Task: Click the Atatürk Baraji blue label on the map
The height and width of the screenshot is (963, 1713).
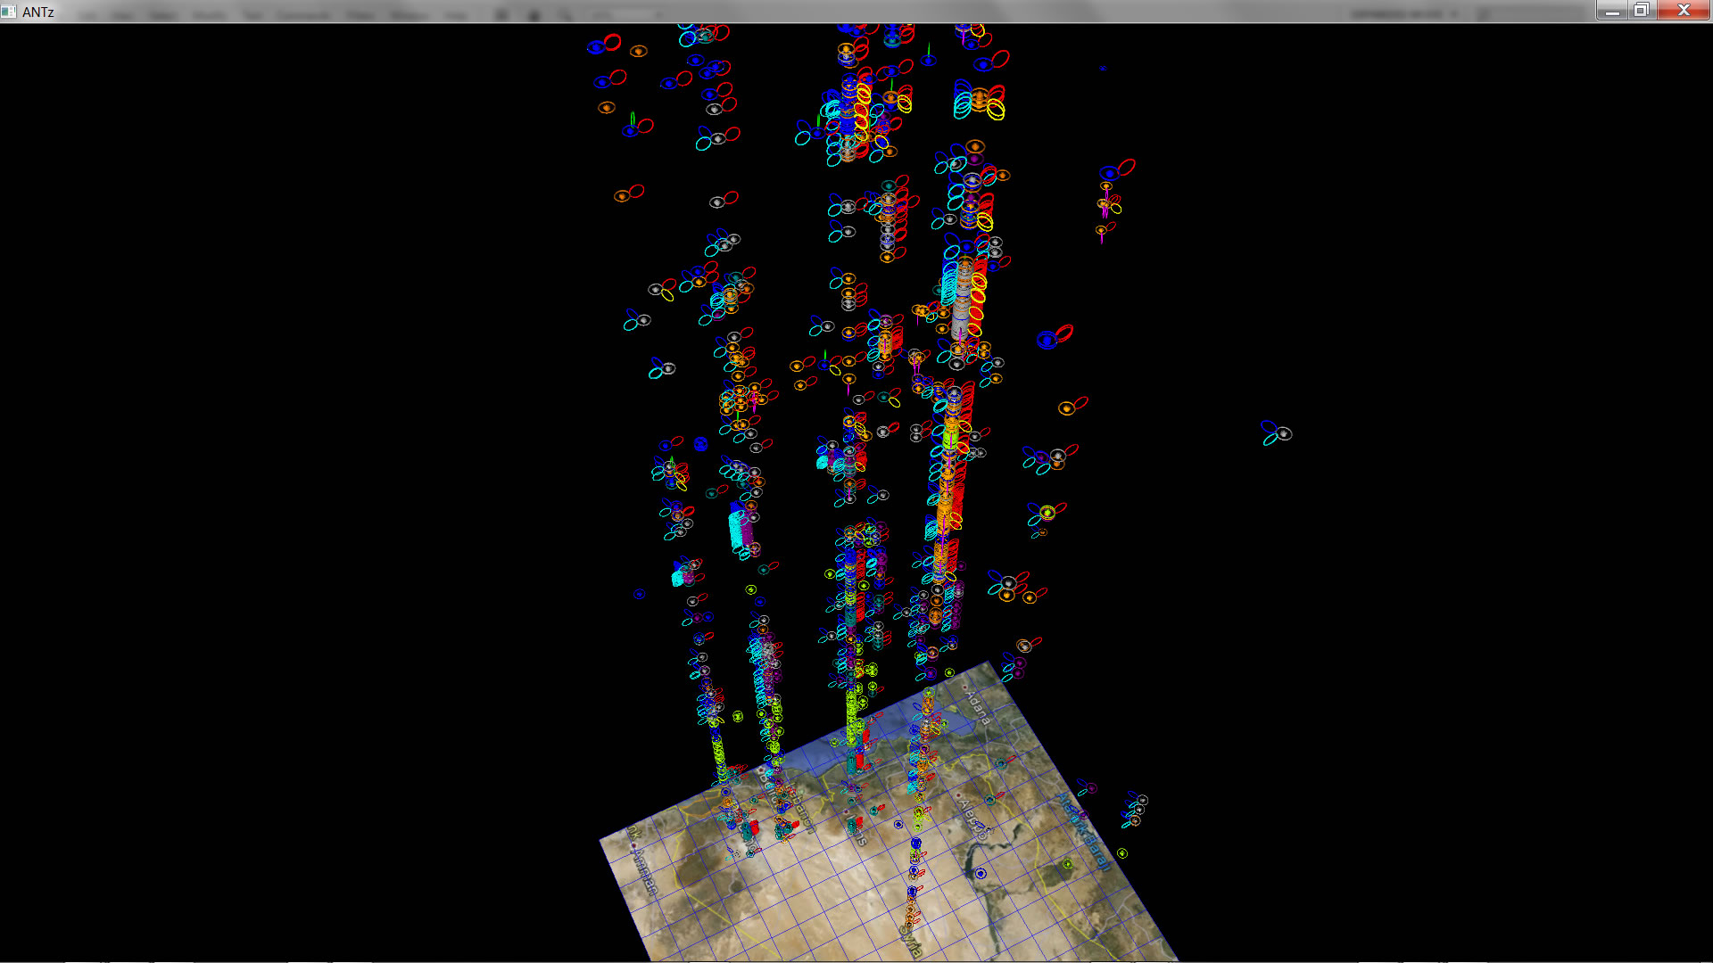Action: point(1084,831)
